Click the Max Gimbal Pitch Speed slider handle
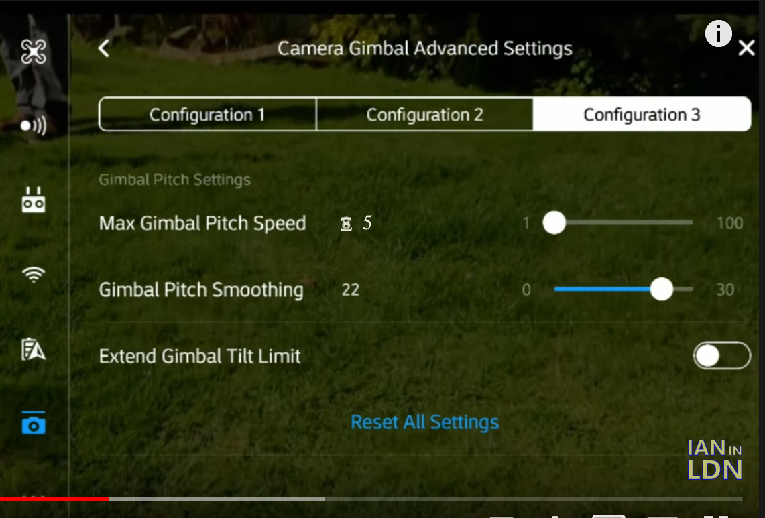 point(554,222)
